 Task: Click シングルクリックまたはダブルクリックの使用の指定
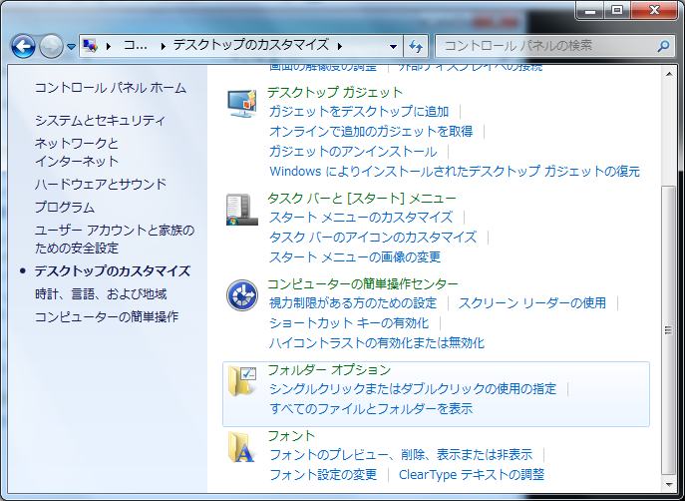click(413, 388)
